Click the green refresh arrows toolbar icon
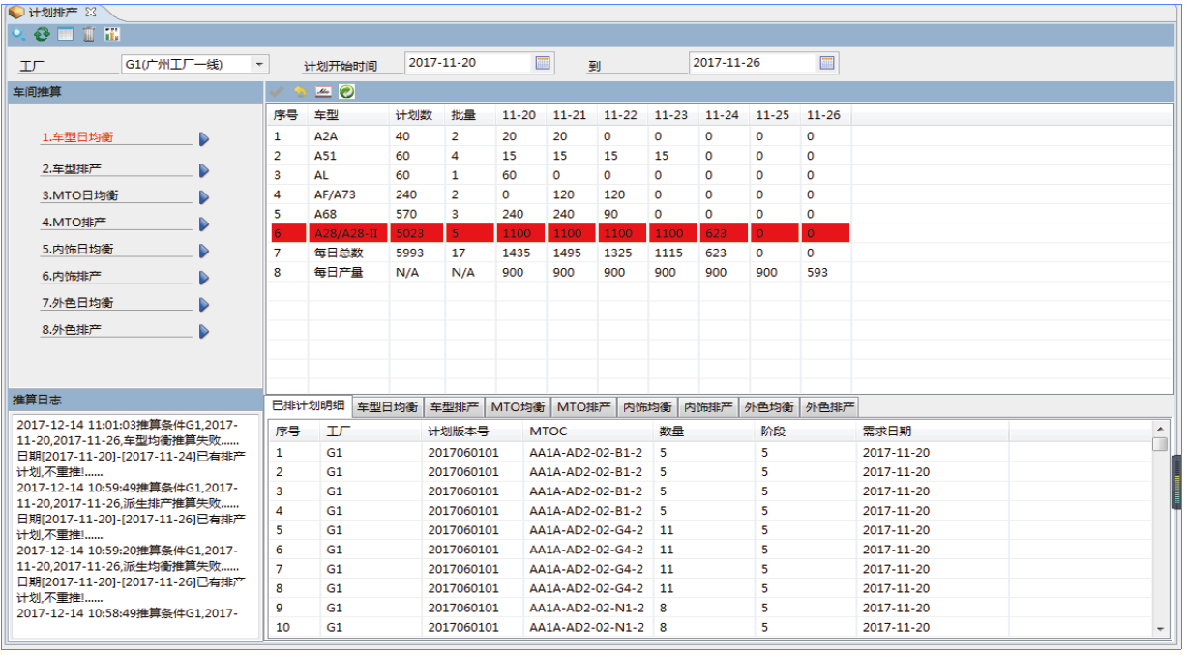Viewport: 1187px width, 655px height. coord(42,35)
